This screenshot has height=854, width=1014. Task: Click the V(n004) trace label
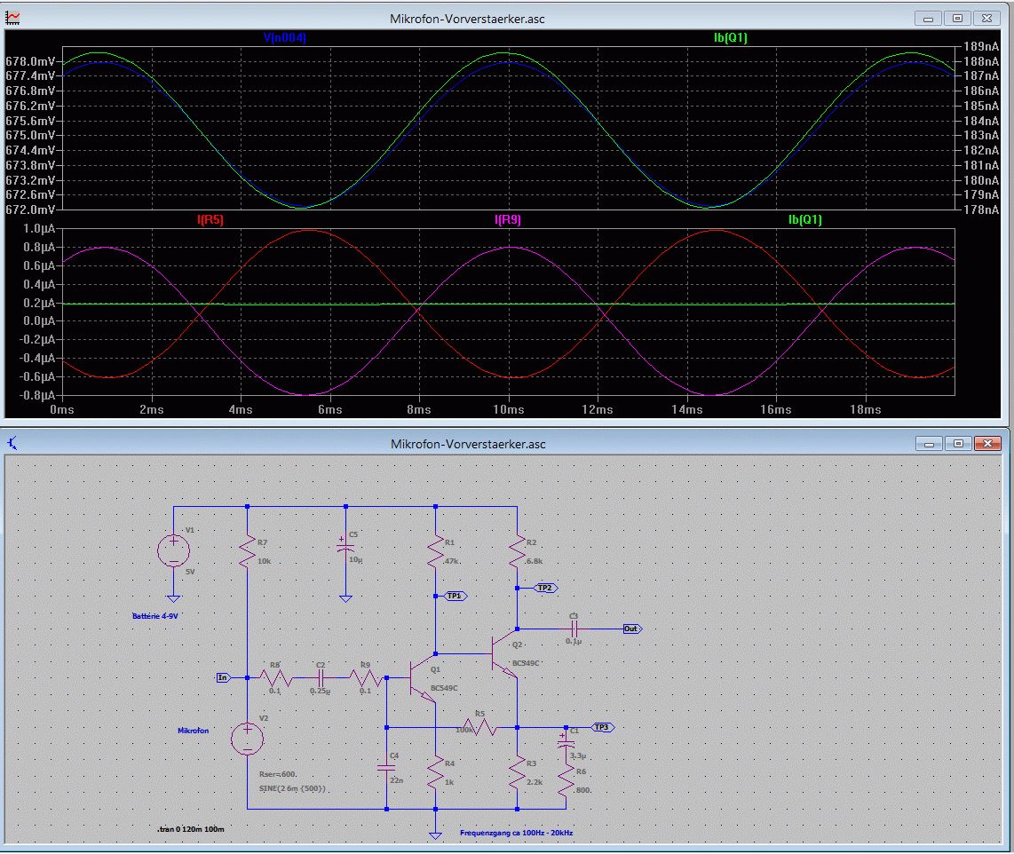point(284,38)
